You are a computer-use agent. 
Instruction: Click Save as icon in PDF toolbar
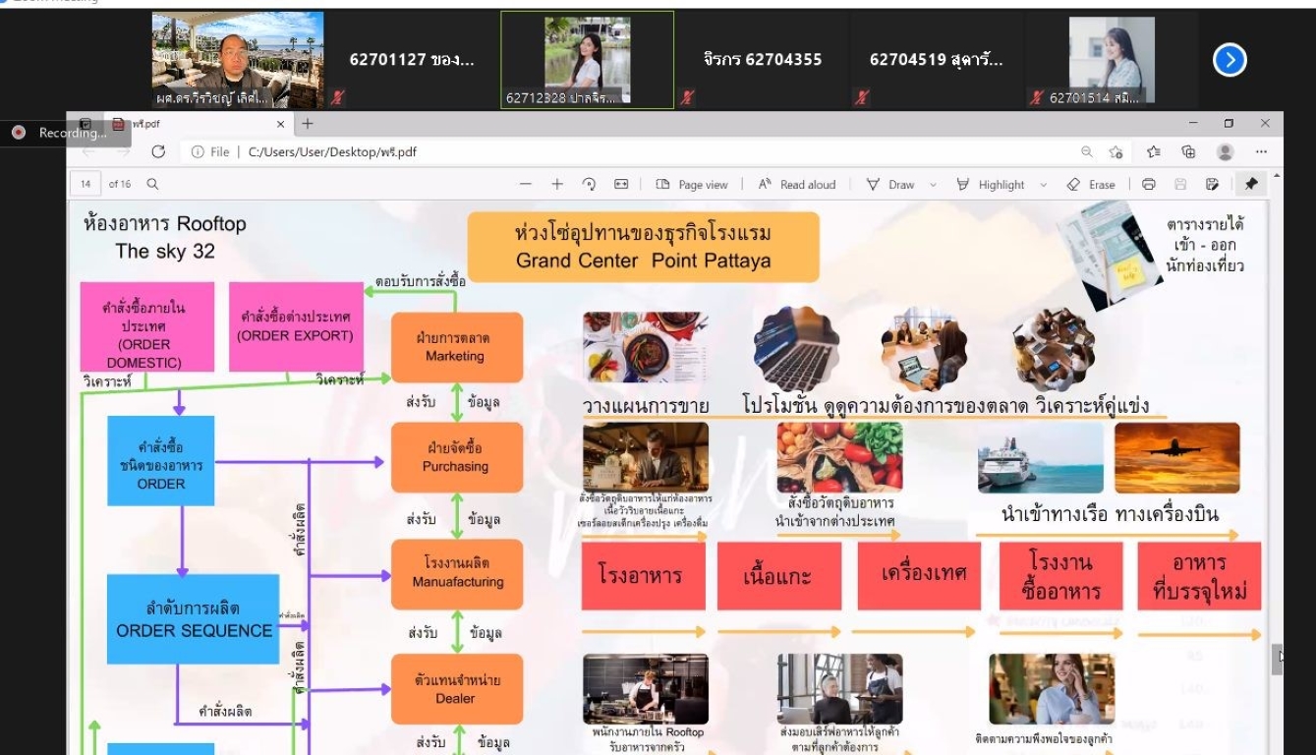[x=1212, y=184]
